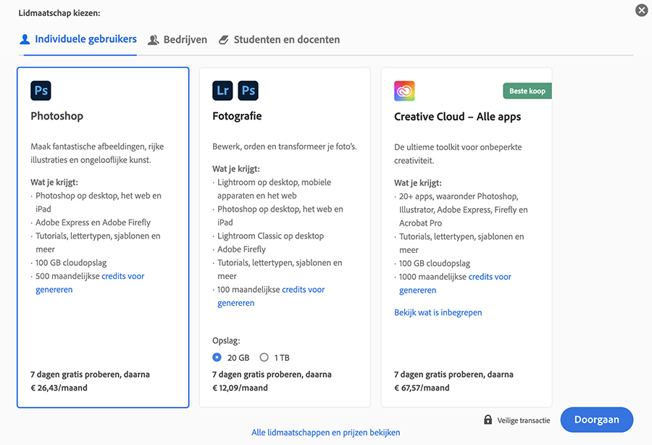Select the 20 GB storage option

point(217,357)
